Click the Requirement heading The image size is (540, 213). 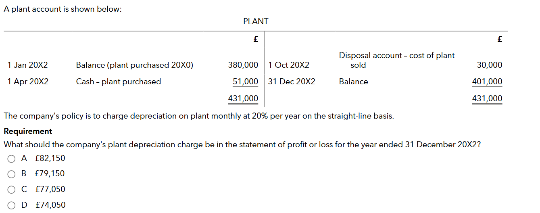pyautogui.click(x=28, y=131)
